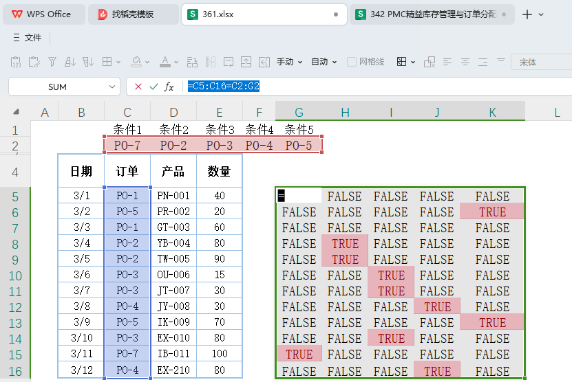Open the insert function fx icon
The image size is (572, 382).
click(x=169, y=87)
